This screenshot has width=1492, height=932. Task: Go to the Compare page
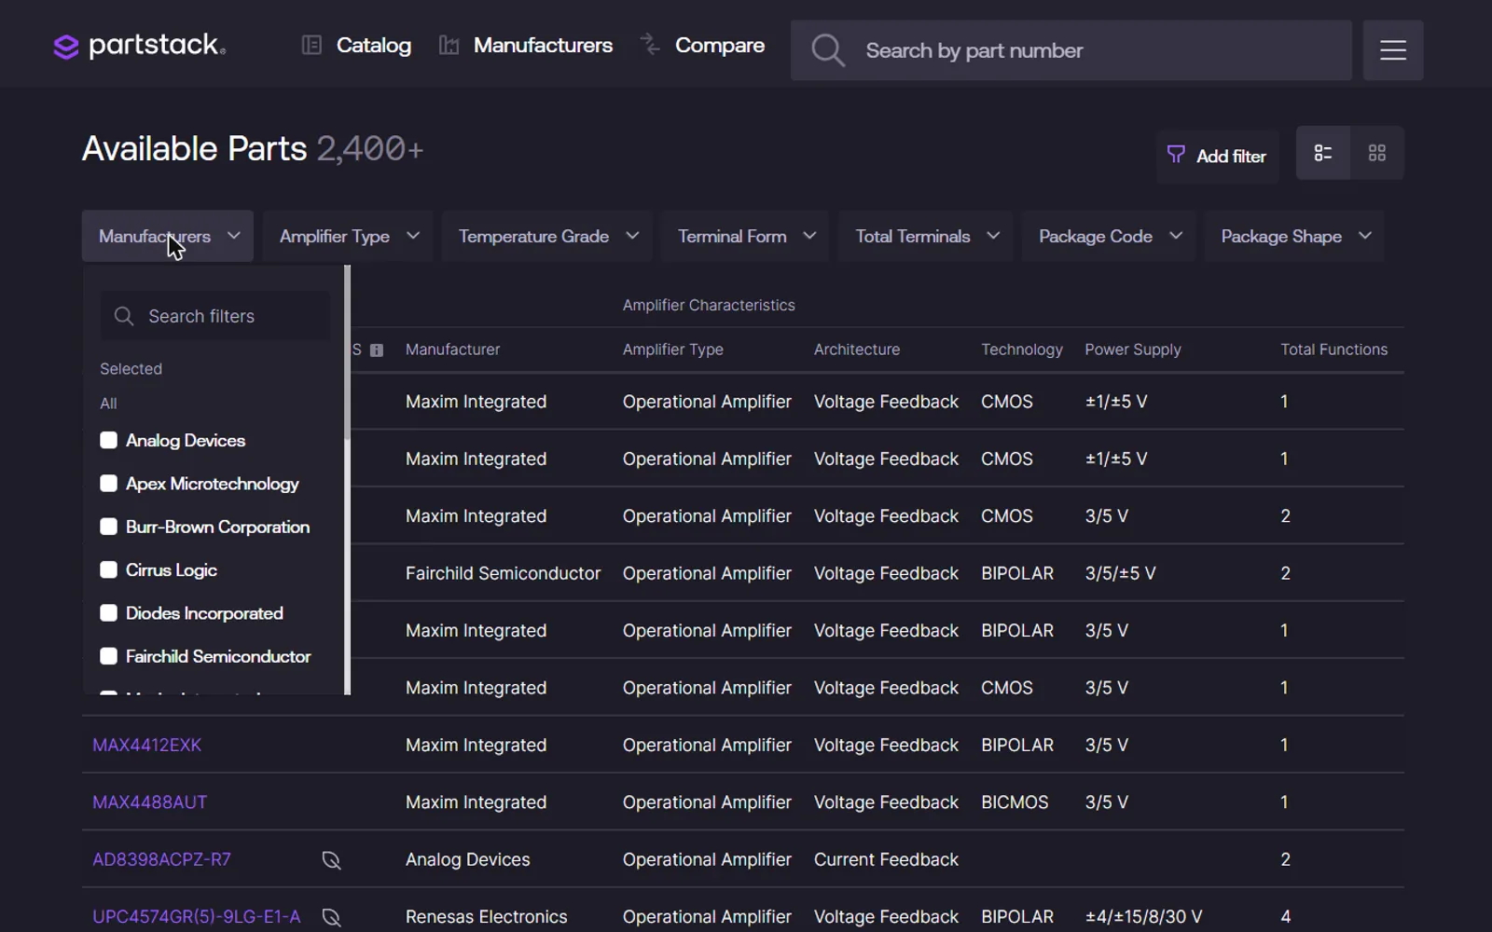[720, 45]
